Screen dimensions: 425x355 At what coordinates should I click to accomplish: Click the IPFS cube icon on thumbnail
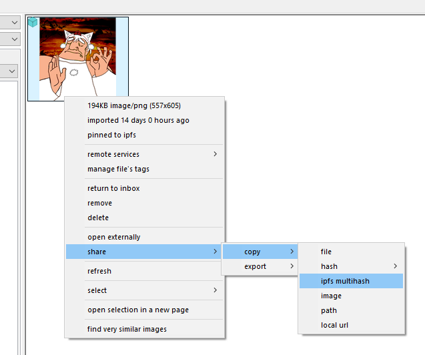(33, 22)
